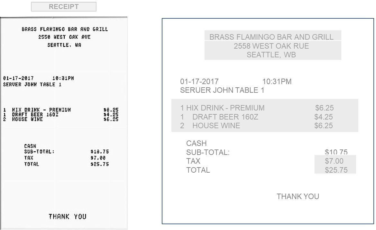
Task: Click the extracted SEATTLE, WB text
Action: (x=271, y=55)
